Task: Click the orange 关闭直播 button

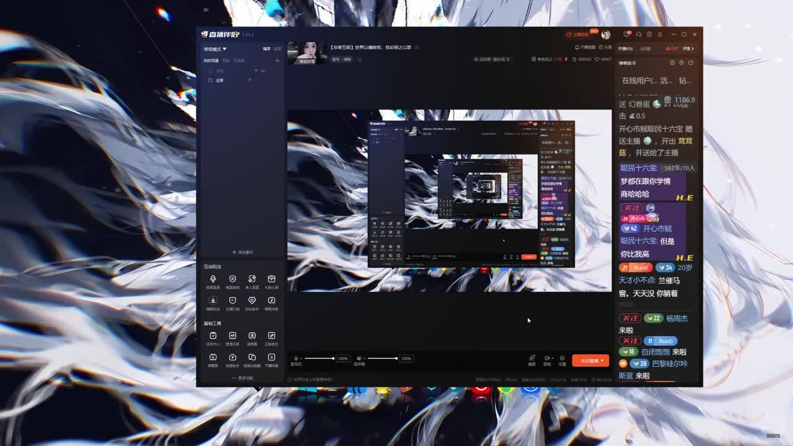Action: [x=590, y=361]
